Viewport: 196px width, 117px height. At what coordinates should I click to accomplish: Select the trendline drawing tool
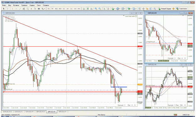click(20, 9)
